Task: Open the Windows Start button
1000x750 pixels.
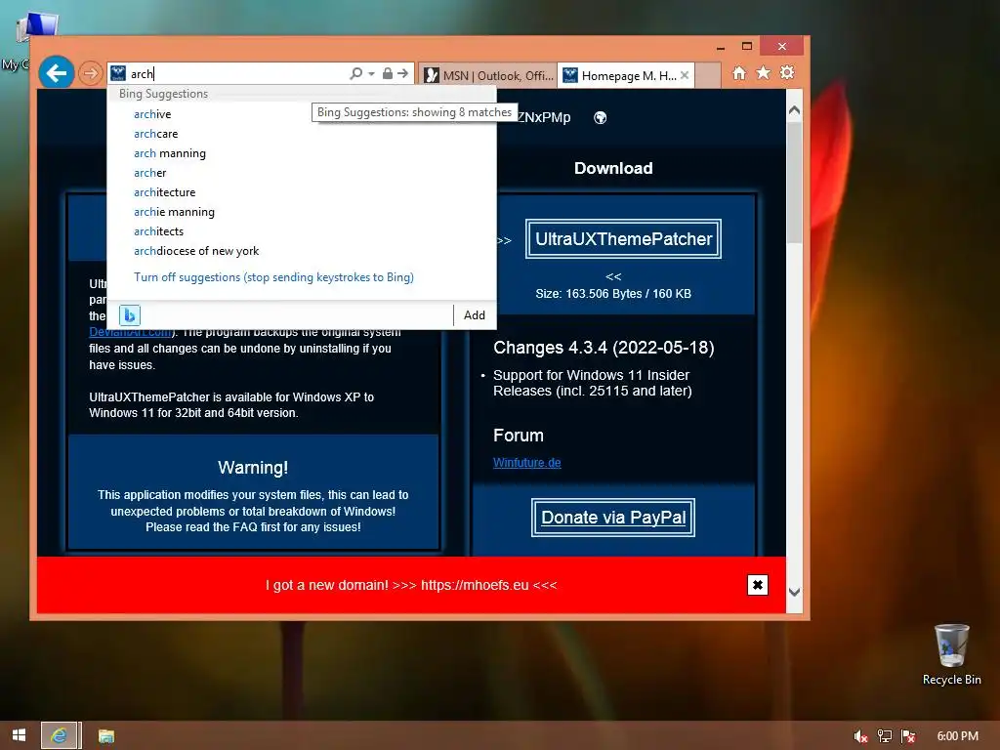Action: (x=20, y=735)
